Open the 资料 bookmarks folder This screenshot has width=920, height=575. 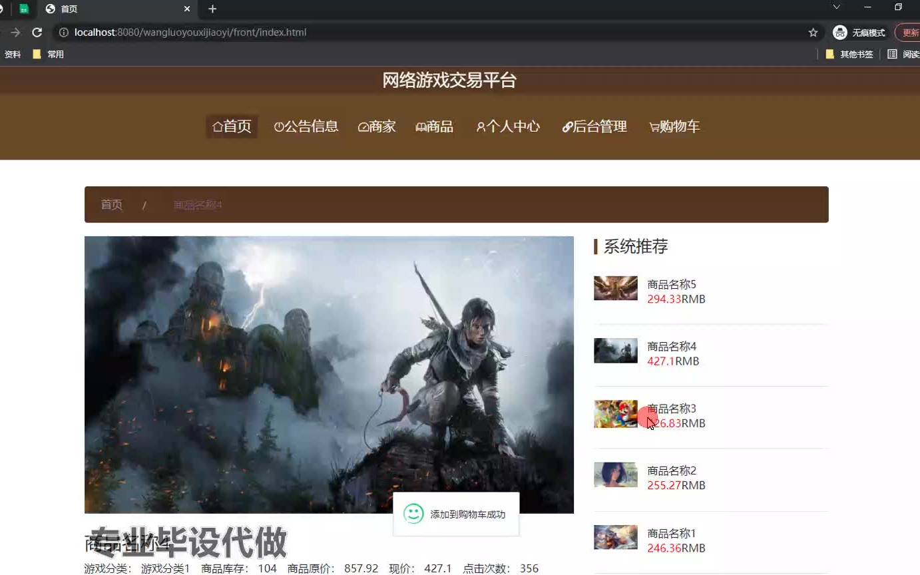(12, 55)
